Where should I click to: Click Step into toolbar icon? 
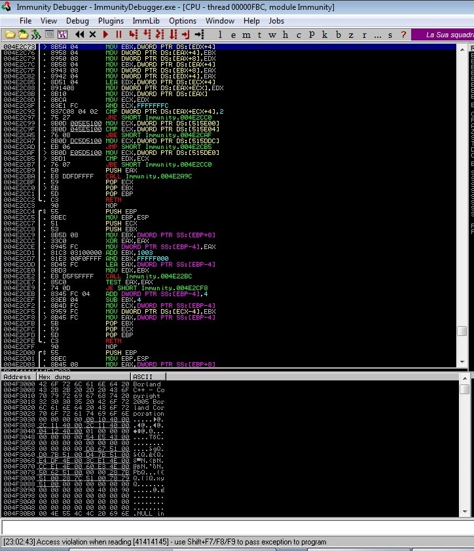[x=133, y=35]
